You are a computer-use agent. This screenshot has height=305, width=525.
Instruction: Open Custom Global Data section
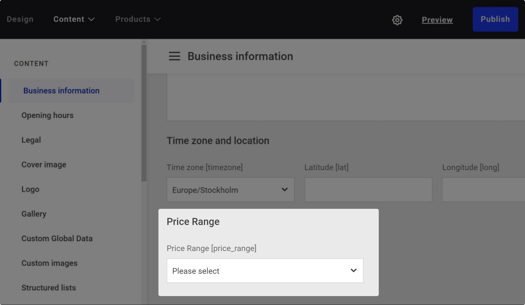click(57, 238)
